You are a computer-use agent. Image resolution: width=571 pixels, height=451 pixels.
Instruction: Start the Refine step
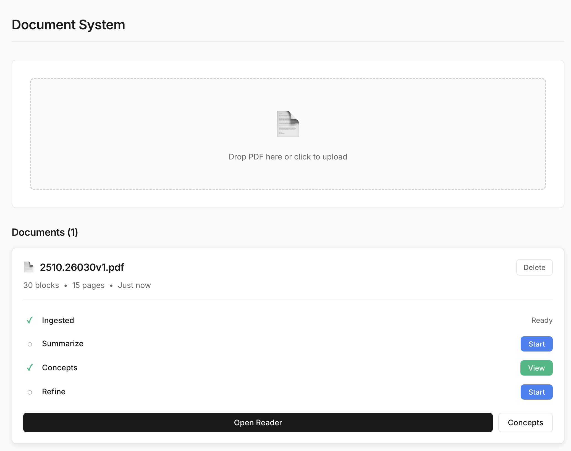point(536,392)
